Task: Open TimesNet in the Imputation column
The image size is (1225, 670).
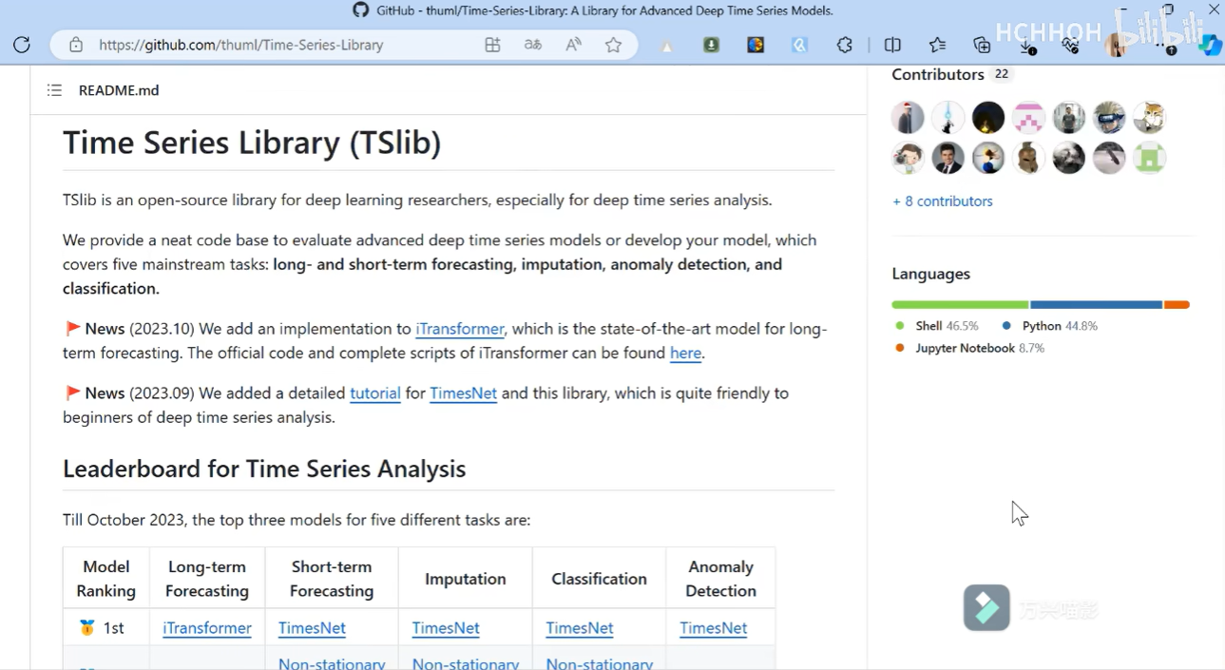Action: click(x=446, y=628)
